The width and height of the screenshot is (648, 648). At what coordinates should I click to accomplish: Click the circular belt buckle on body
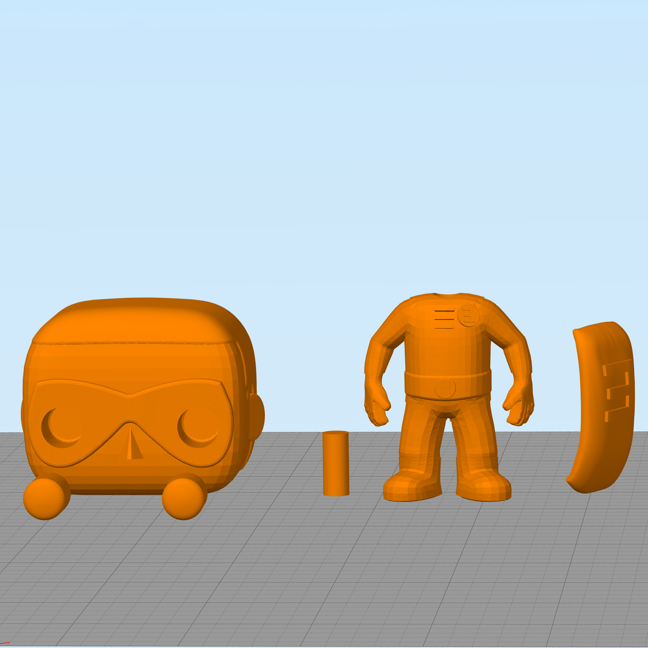(445, 388)
